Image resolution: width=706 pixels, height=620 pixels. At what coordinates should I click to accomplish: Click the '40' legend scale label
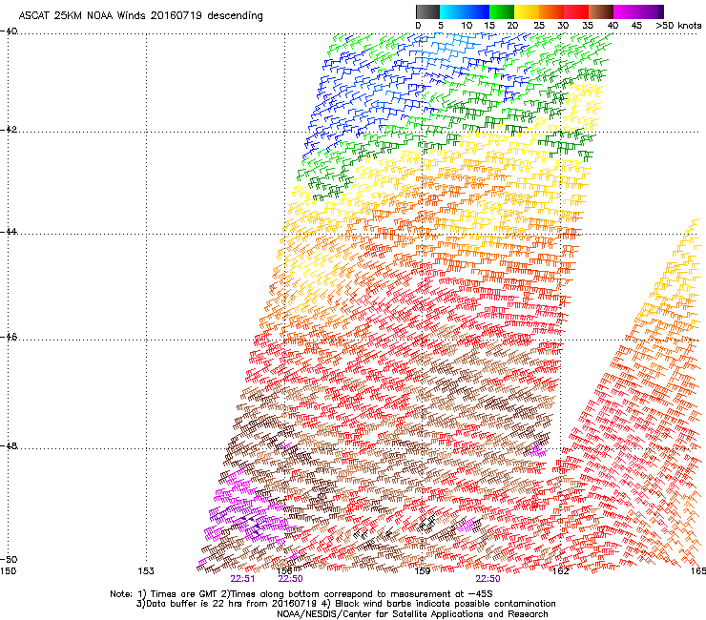[x=613, y=25]
